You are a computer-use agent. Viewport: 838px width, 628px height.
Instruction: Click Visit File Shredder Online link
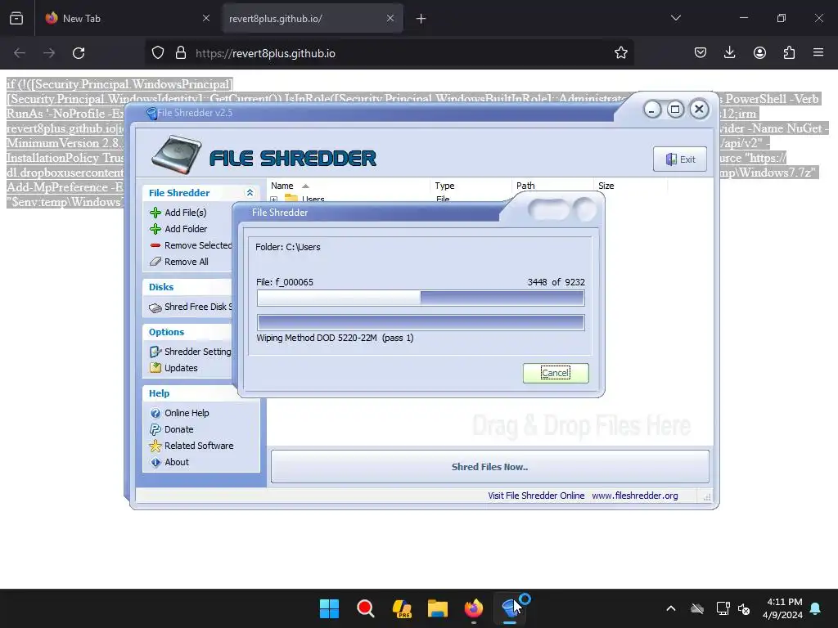coord(536,496)
